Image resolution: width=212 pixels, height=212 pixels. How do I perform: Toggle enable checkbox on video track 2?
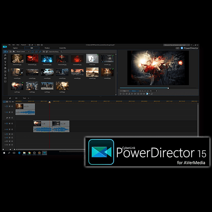[10, 124]
